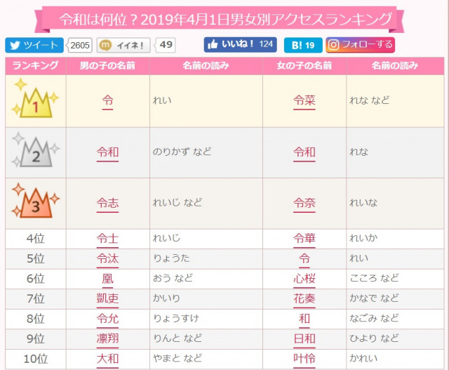
Task: Click the Twitter ツイート share button
Action: [35, 46]
